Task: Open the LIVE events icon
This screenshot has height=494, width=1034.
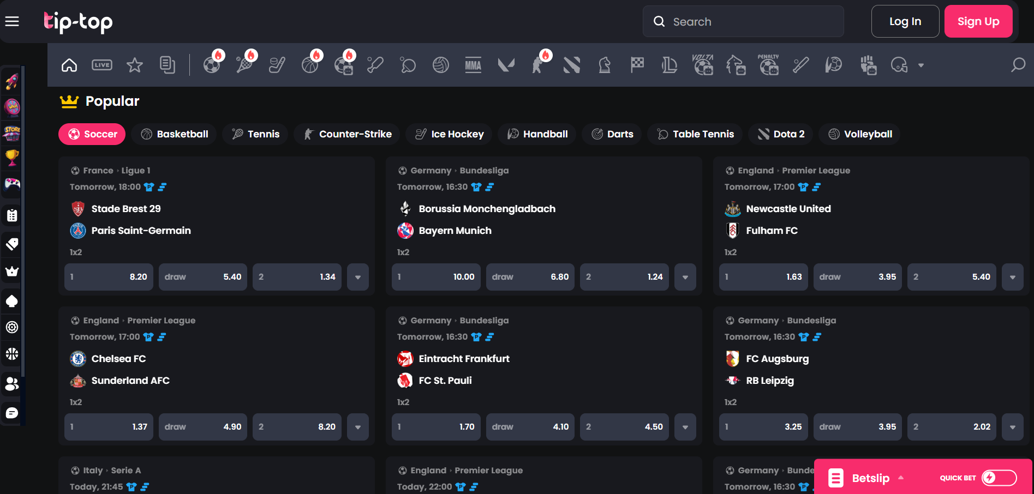Action: tap(102, 65)
